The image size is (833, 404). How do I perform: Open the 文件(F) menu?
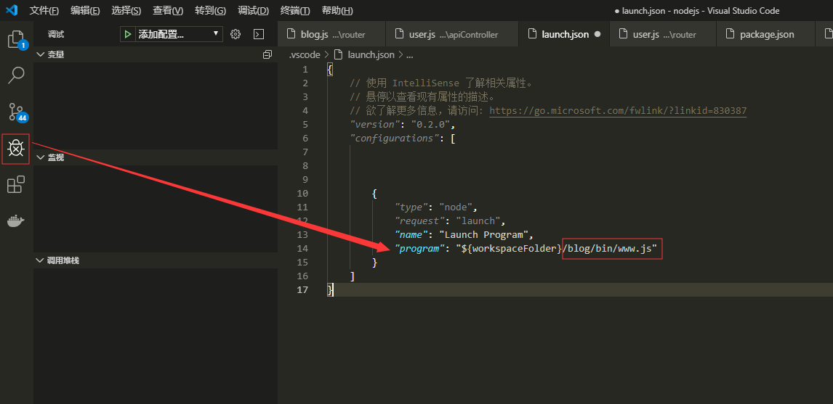tap(44, 11)
